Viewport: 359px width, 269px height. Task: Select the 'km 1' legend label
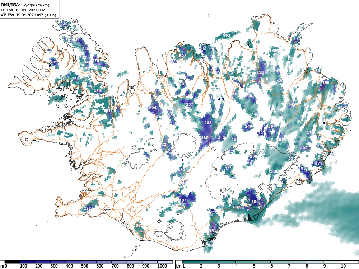coord(180,266)
